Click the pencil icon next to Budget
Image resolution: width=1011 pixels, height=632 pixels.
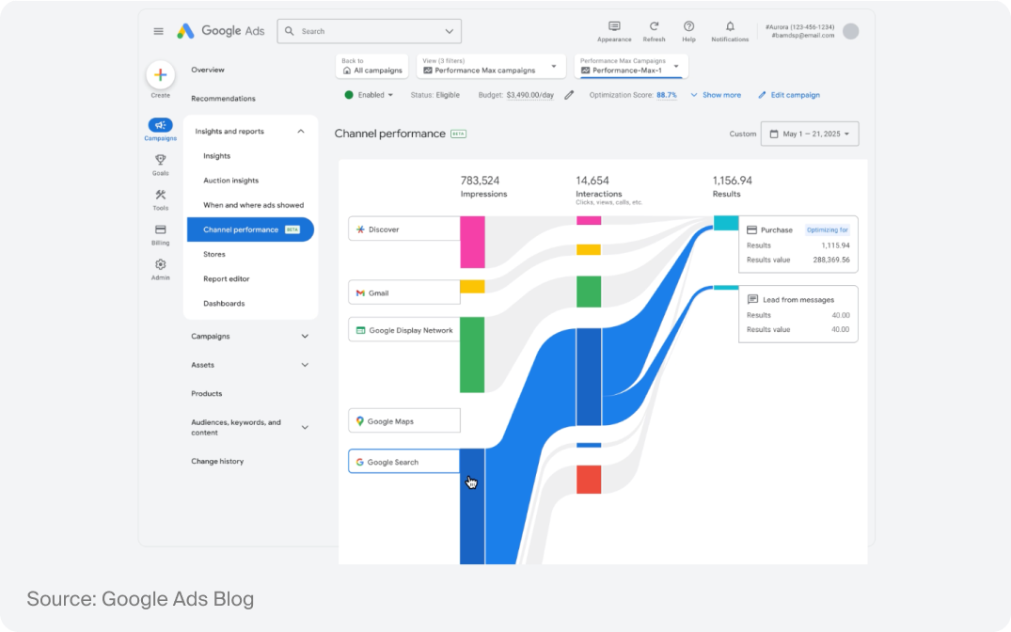[569, 95]
